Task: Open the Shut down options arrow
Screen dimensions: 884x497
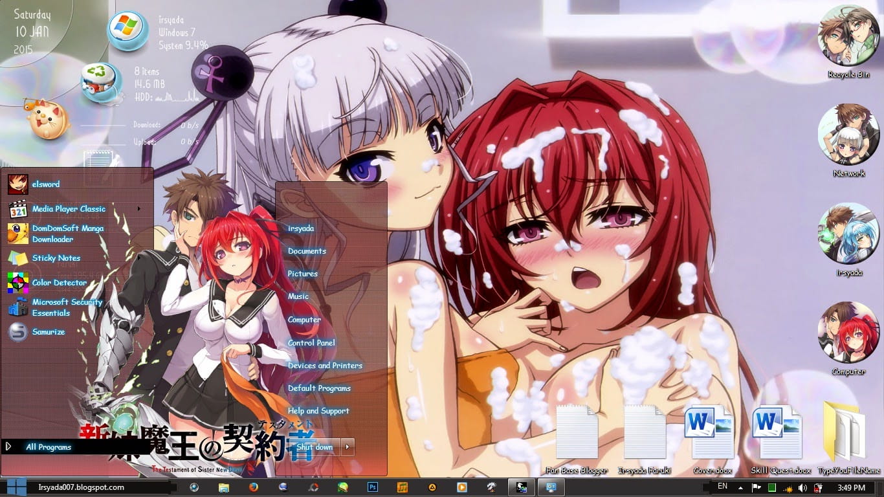Action: [347, 447]
